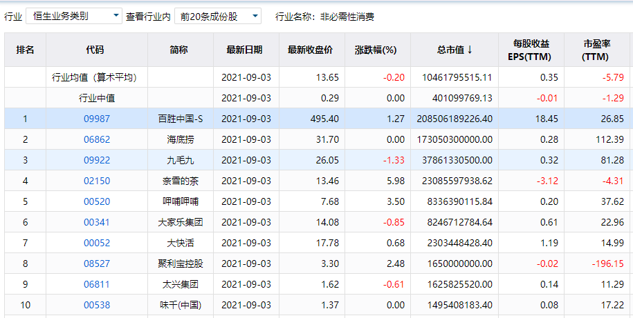Click closing price 495.40
Image resolution: width=633 pixels, height=318 pixels.
coord(324,119)
